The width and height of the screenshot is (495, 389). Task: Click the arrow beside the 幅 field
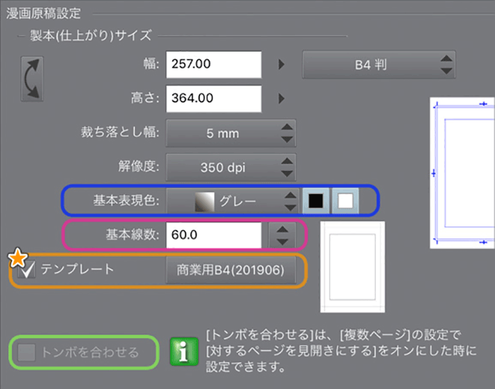[281, 65]
